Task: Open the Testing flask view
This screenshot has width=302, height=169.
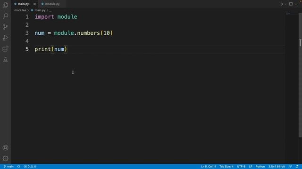Action: point(5,60)
